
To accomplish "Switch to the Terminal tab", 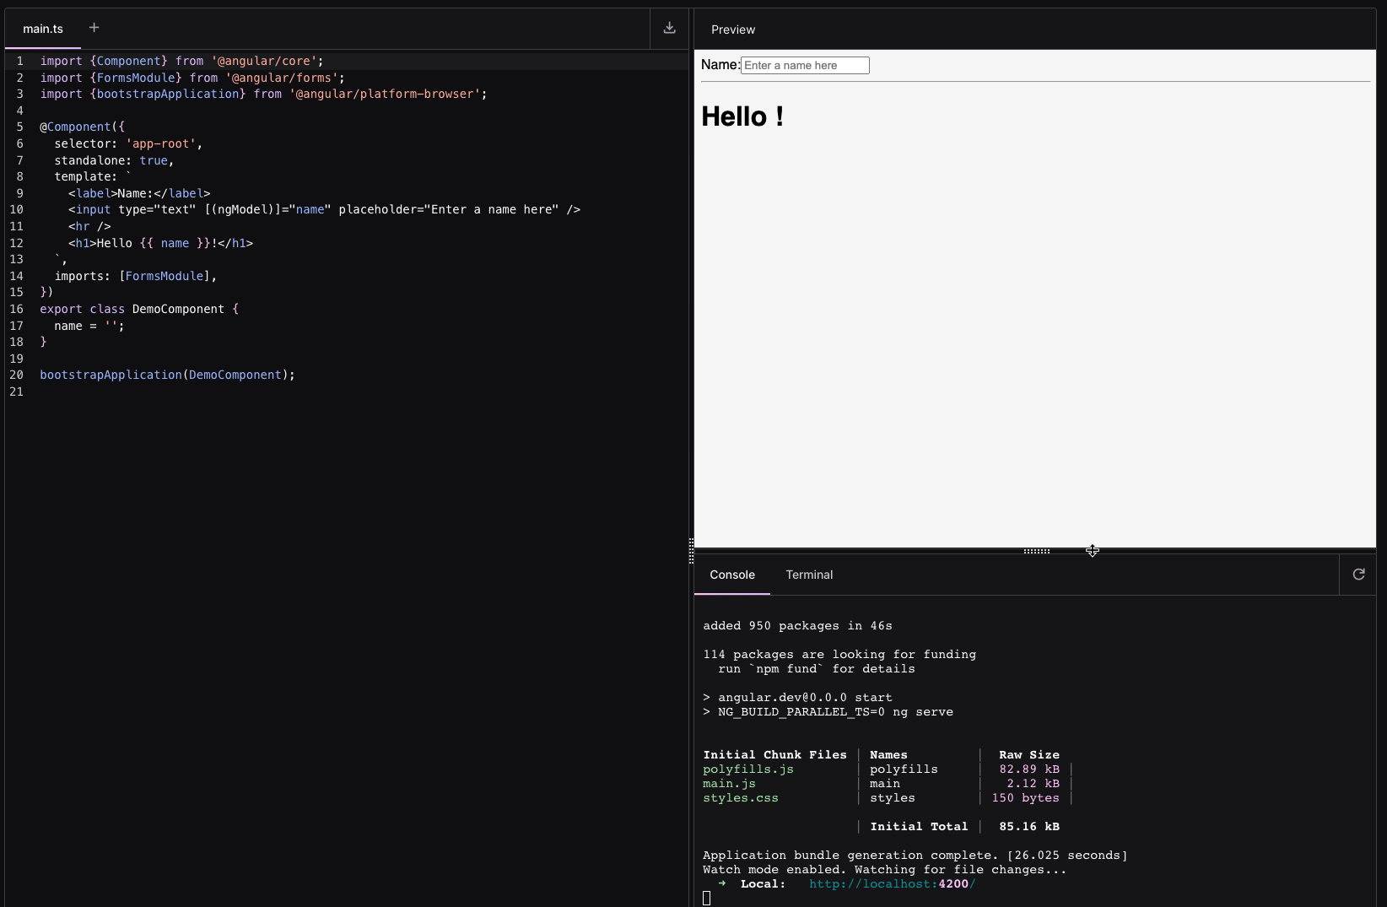I will 809,575.
